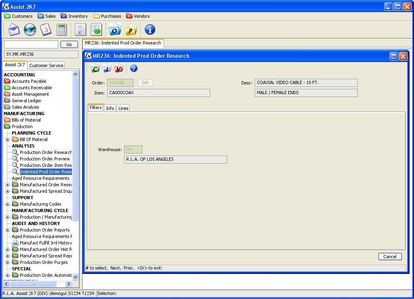Click the navigation tree's scroll up arrow
Screen dimensions: 414x299
pos(76,74)
